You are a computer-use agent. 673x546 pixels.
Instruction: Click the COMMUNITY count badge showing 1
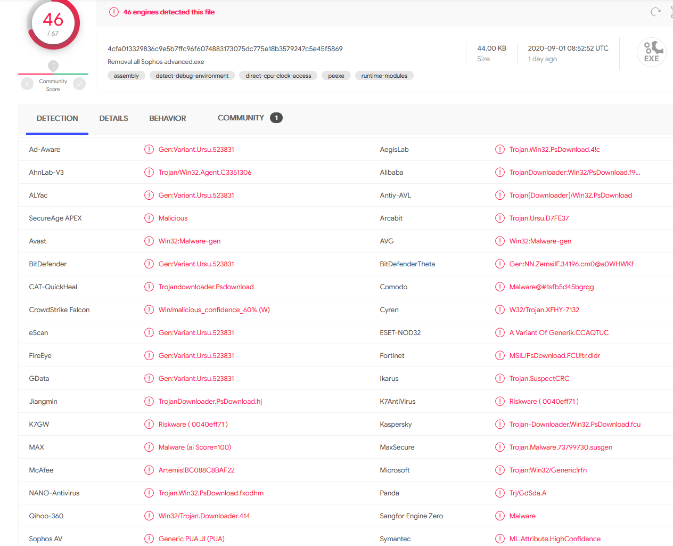click(276, 118)
